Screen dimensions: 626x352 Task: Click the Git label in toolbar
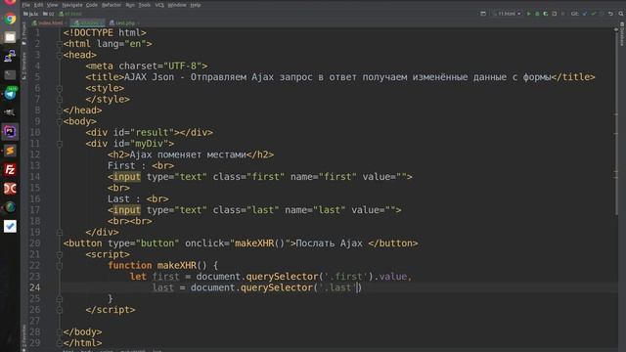574,14
